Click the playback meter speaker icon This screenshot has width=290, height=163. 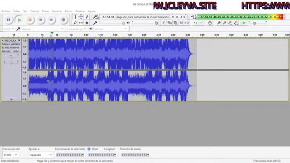click(x=193, y=17)
